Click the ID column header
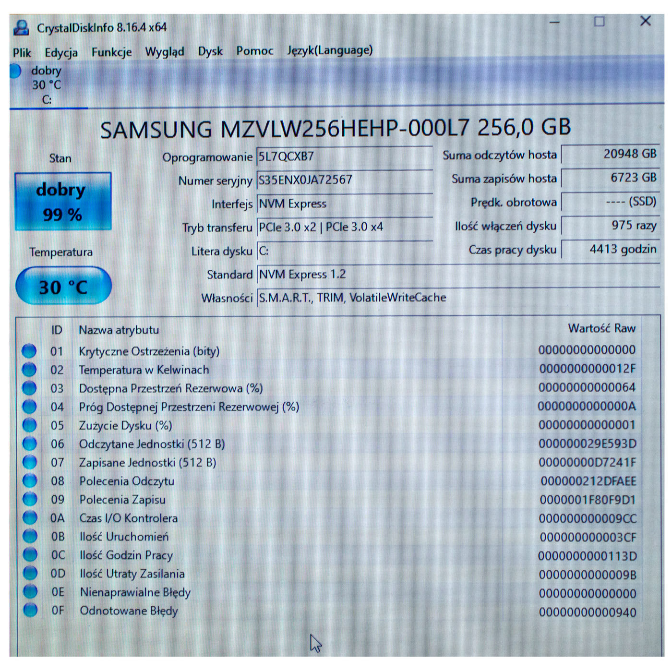Viewport: 672px width, 672px height. point(57,330)
